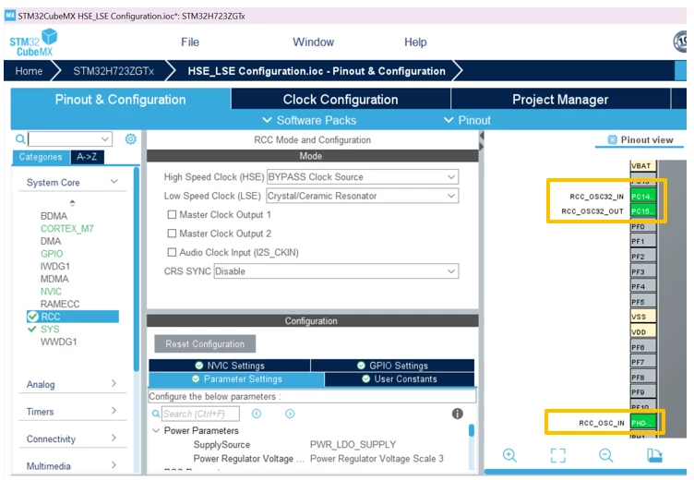Image resolution: width=694 pixels, height=480 pixels.
Task: Click green PC14 pin
Action: click(642, 197)
